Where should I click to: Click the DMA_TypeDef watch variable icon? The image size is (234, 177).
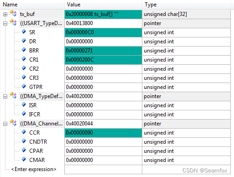click(x=13, y=95)
